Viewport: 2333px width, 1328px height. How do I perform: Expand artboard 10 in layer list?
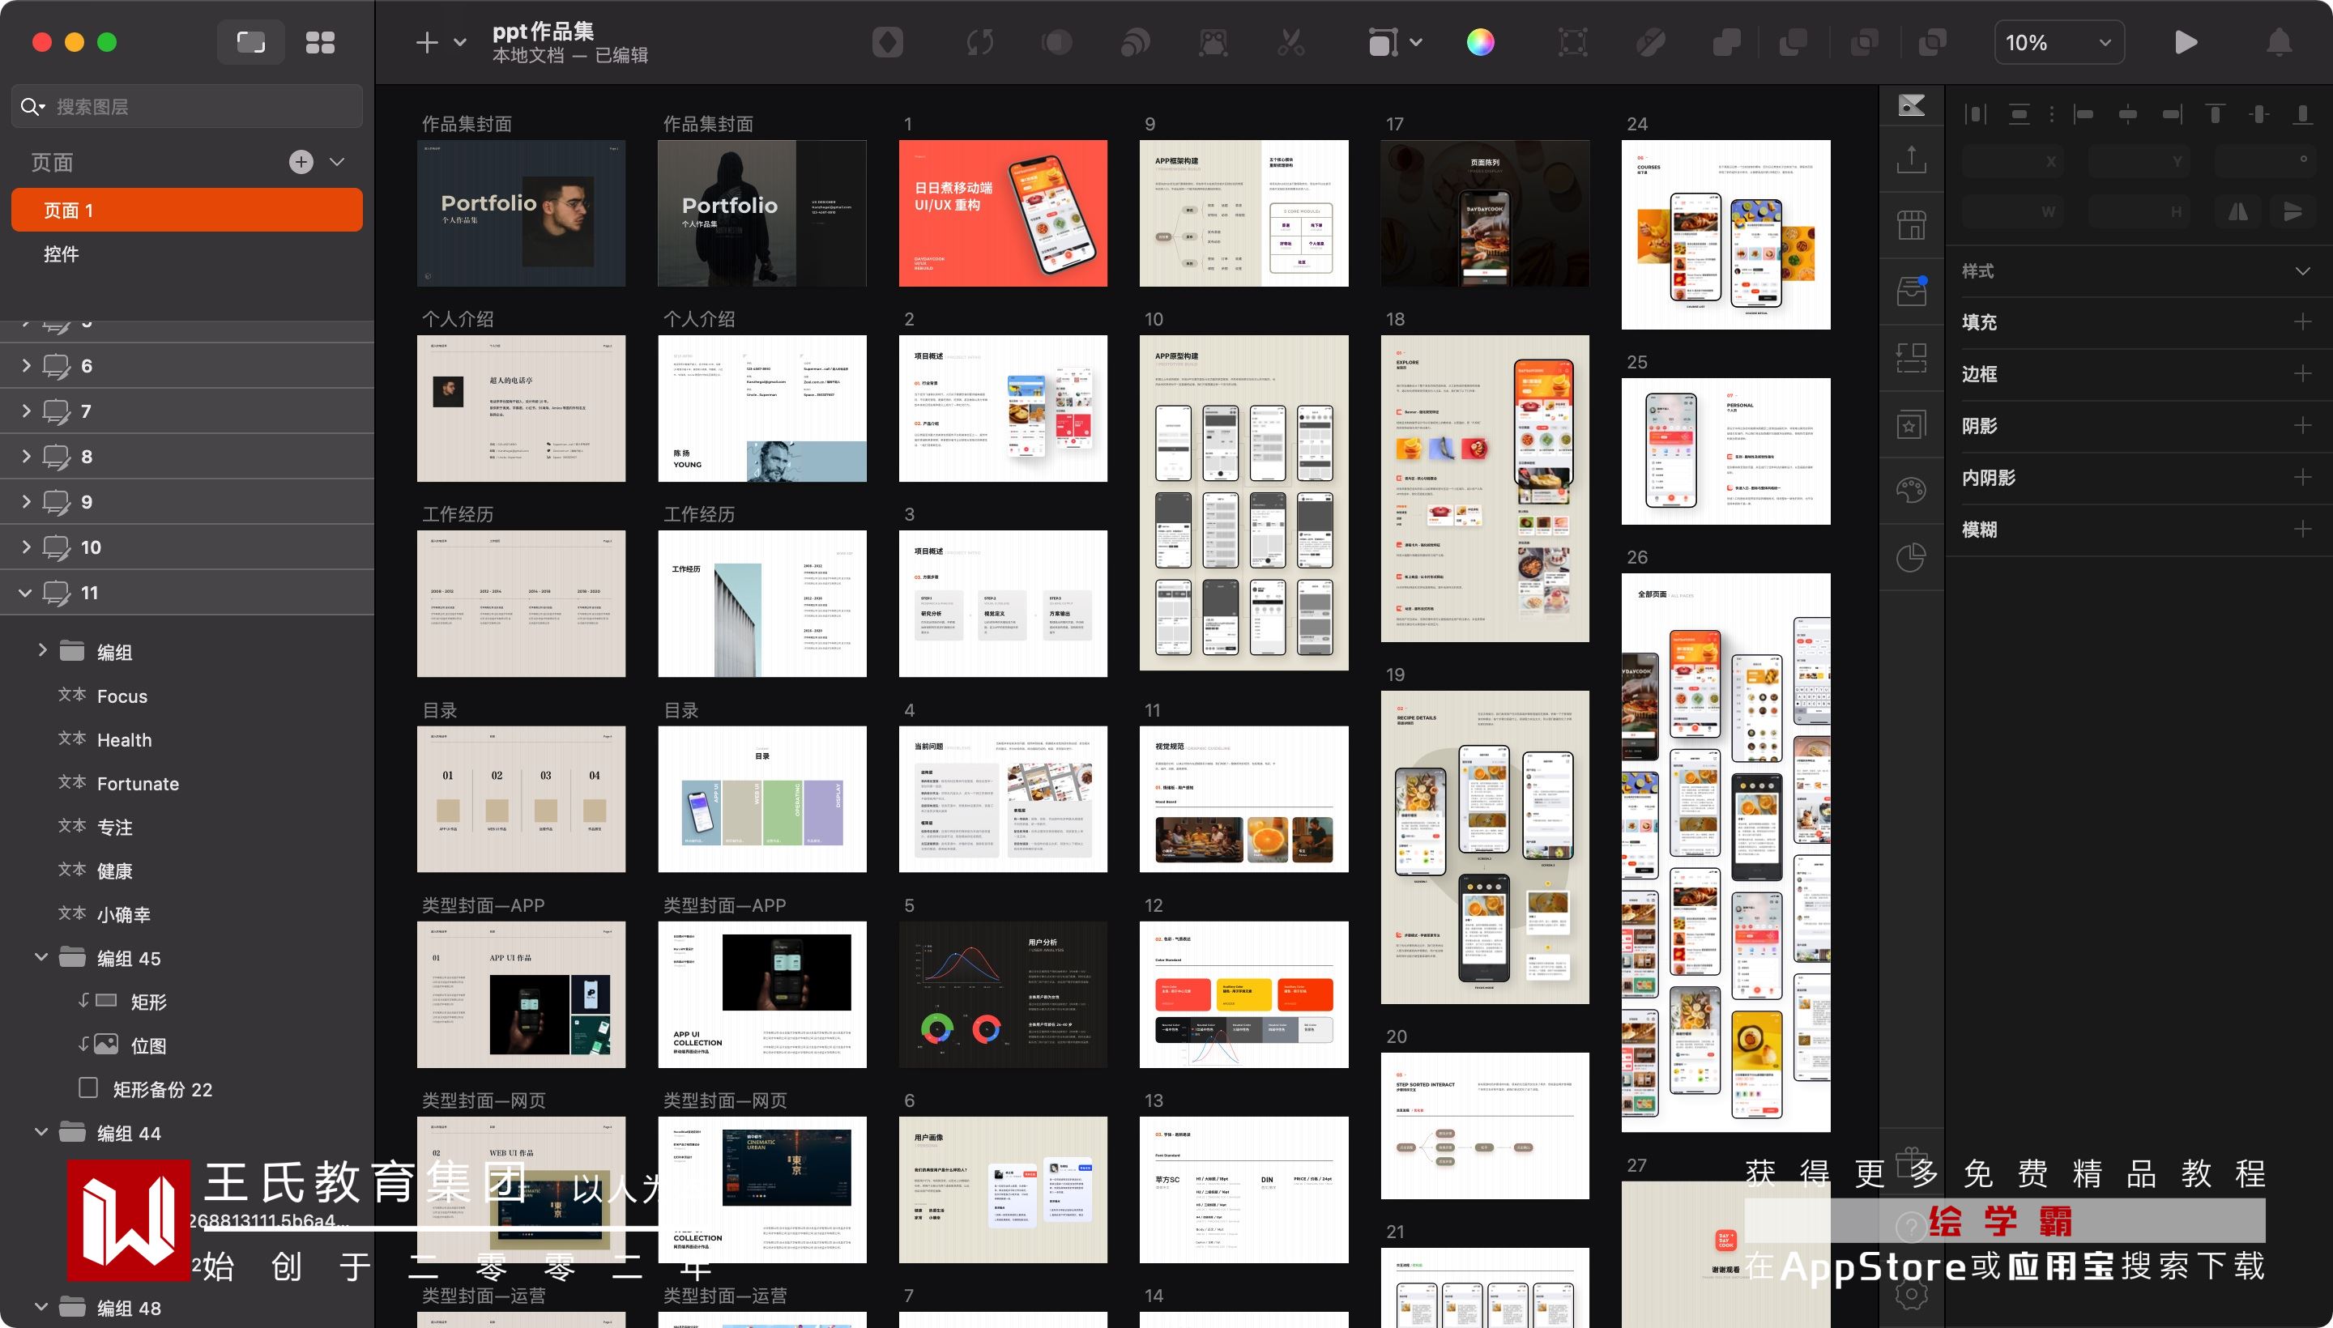click(26, 547)
